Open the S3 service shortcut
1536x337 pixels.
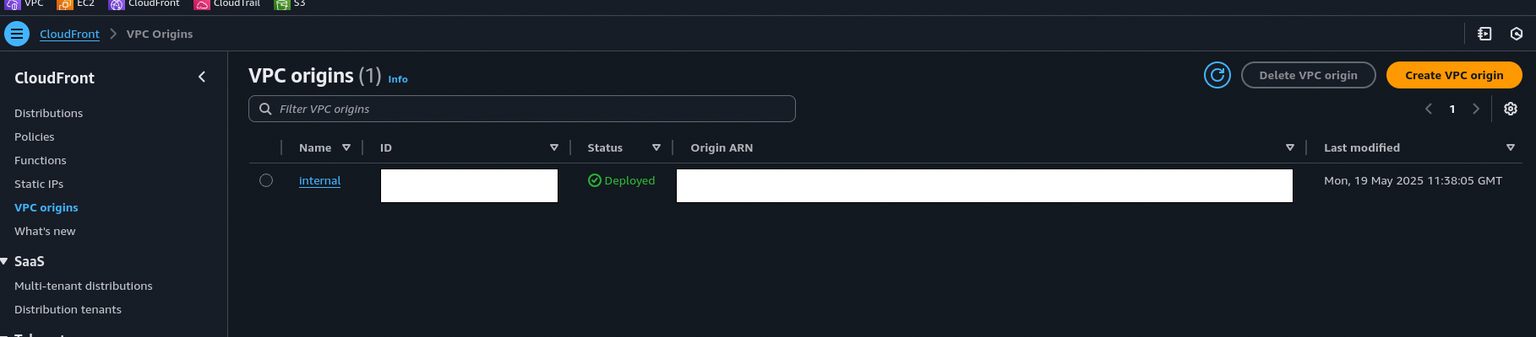tap(290, 4)
